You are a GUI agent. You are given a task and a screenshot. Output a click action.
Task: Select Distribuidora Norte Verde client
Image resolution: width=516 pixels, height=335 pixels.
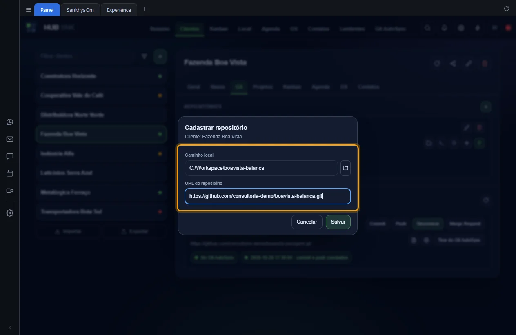pyautogui.click(x=101, y=115)
